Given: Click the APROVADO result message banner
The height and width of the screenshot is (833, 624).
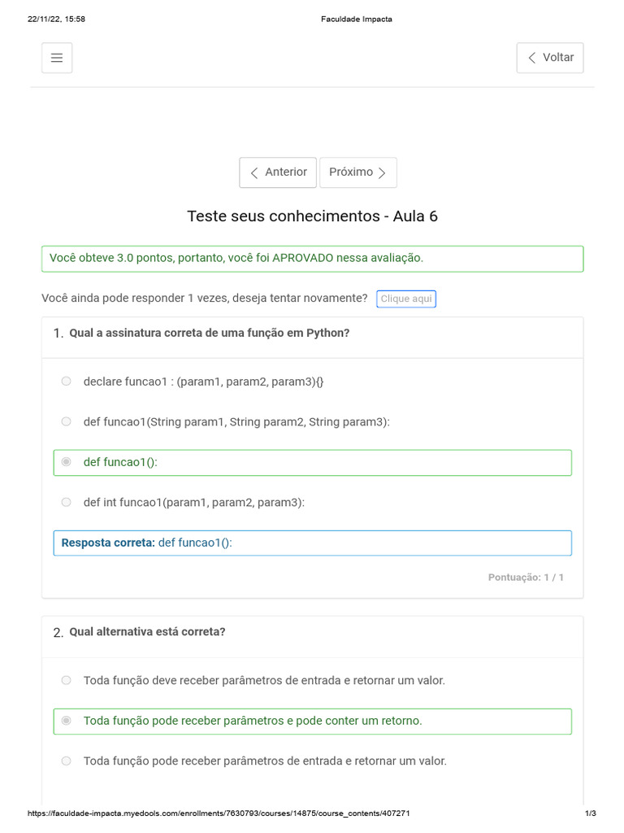Looking at the screenshot, I should [x=312, y=259].
